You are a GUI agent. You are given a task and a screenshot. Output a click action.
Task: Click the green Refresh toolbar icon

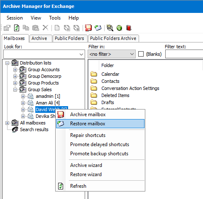pyautogui.click(x=17, y=28)
